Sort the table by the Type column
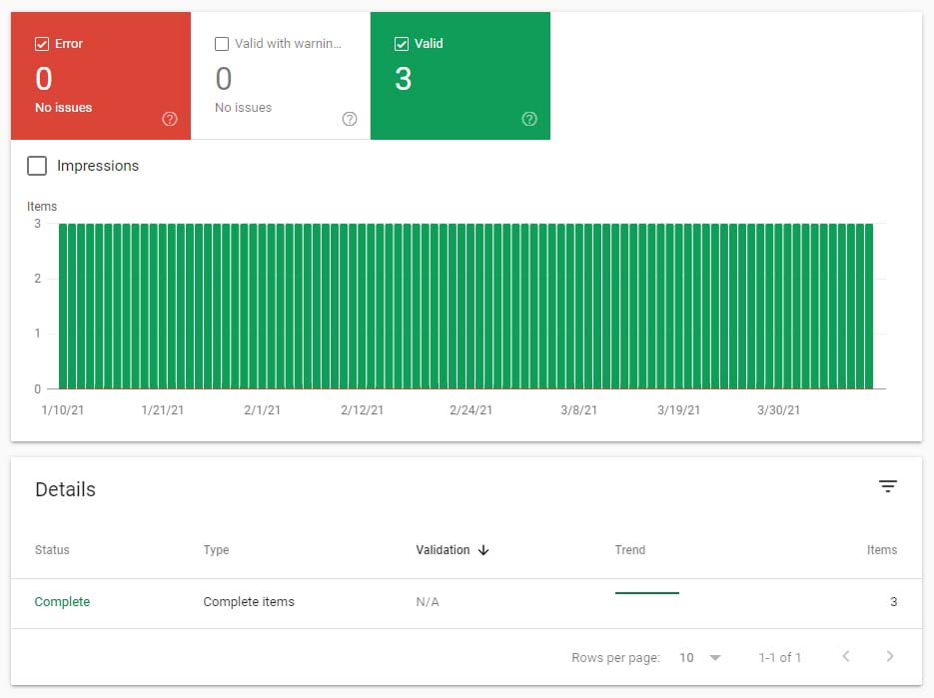 click(216, 550)
